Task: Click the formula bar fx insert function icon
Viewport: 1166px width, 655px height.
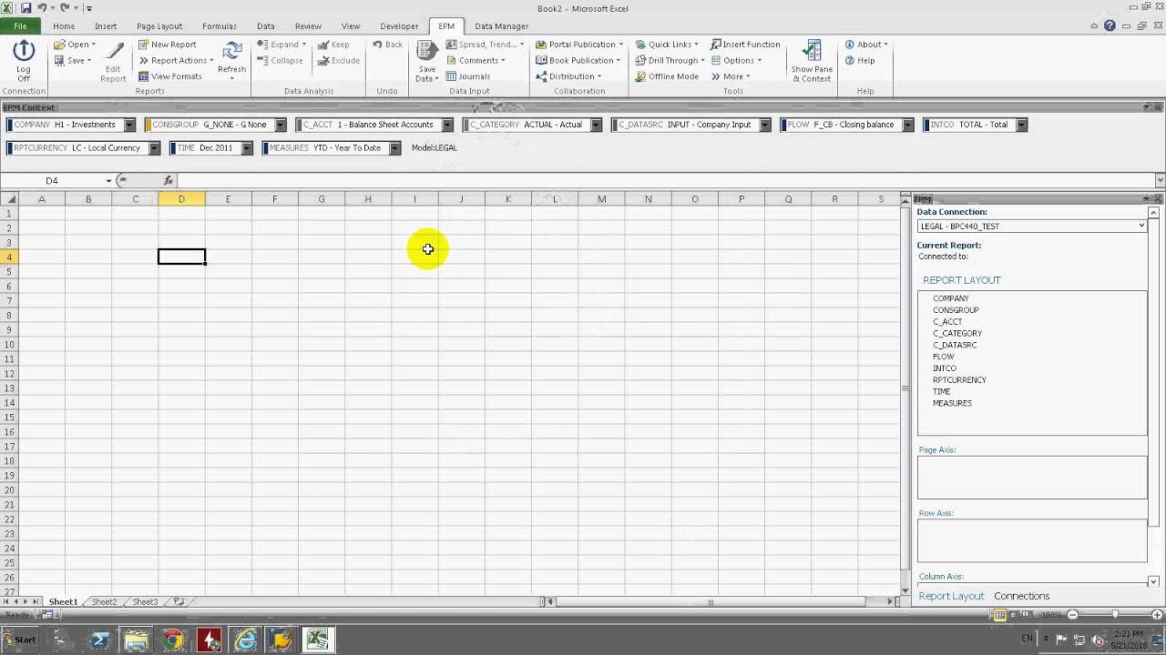Action: [x=169, y=180]
